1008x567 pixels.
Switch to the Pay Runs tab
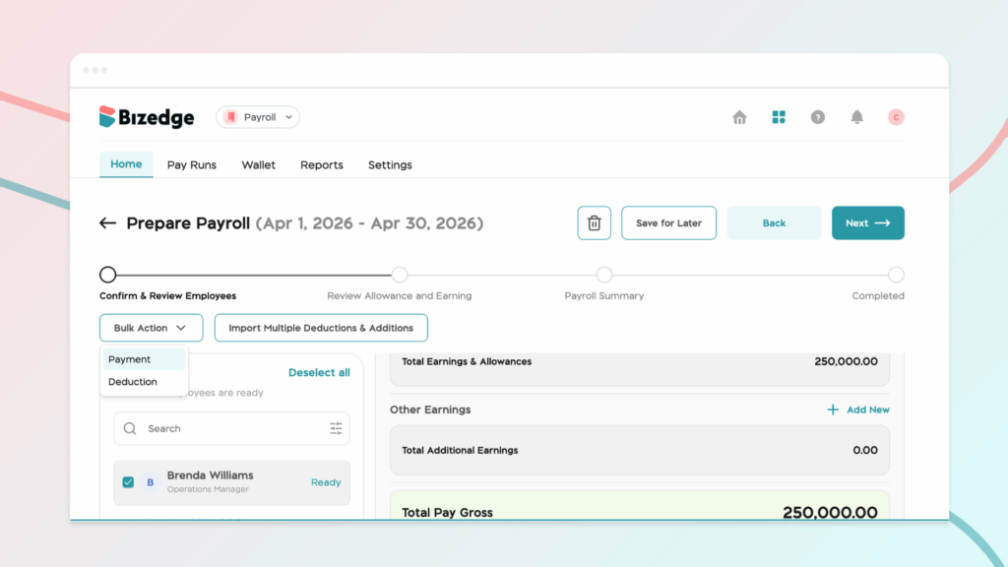(192, 165)
